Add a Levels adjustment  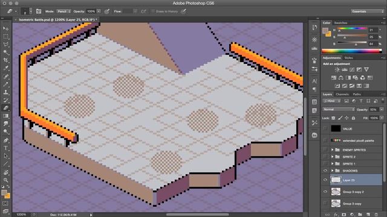click(345, 70)
